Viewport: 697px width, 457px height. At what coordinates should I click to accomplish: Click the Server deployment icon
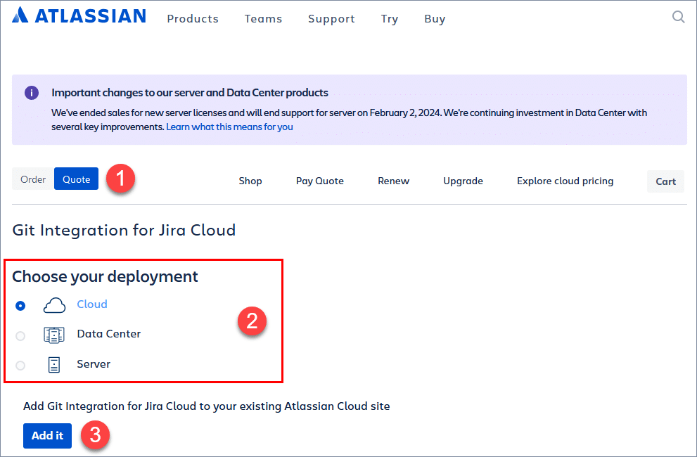(x=54, y=364)
